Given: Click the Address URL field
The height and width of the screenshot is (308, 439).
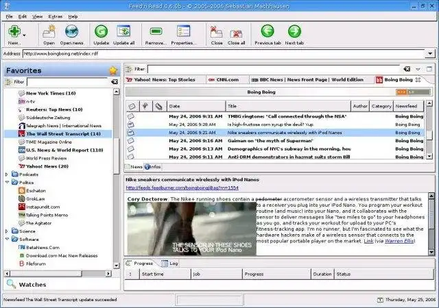Looking at the screenshot, I should pyautogui.click(x=224, y=53).
